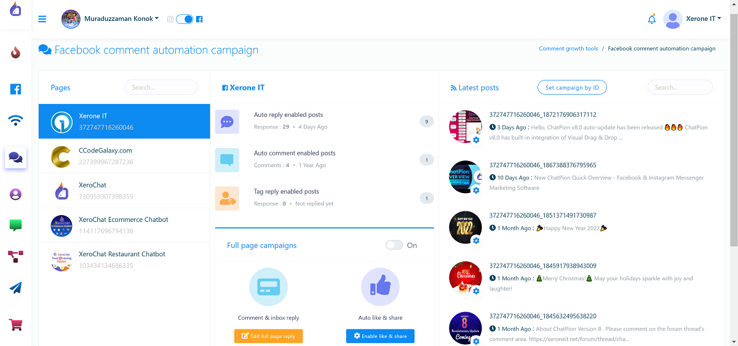Image resolution: width=738 pixels, height=346 pixels.
Task: Open the green message sidebar icon
Action: click(16, 226)
